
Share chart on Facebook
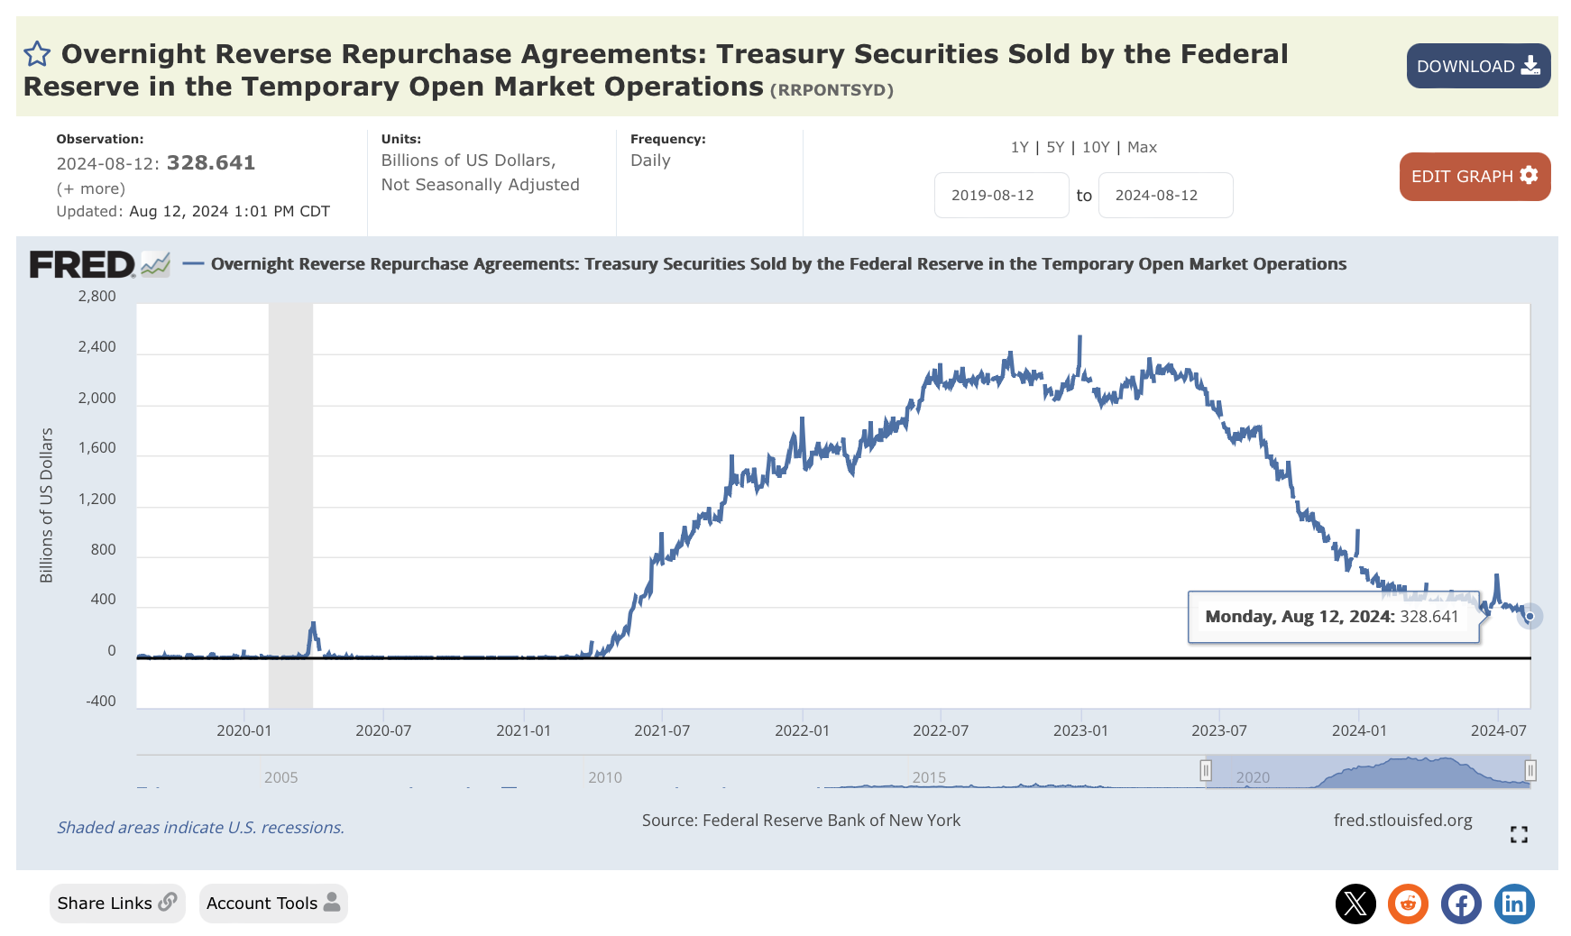(1461, 904)
